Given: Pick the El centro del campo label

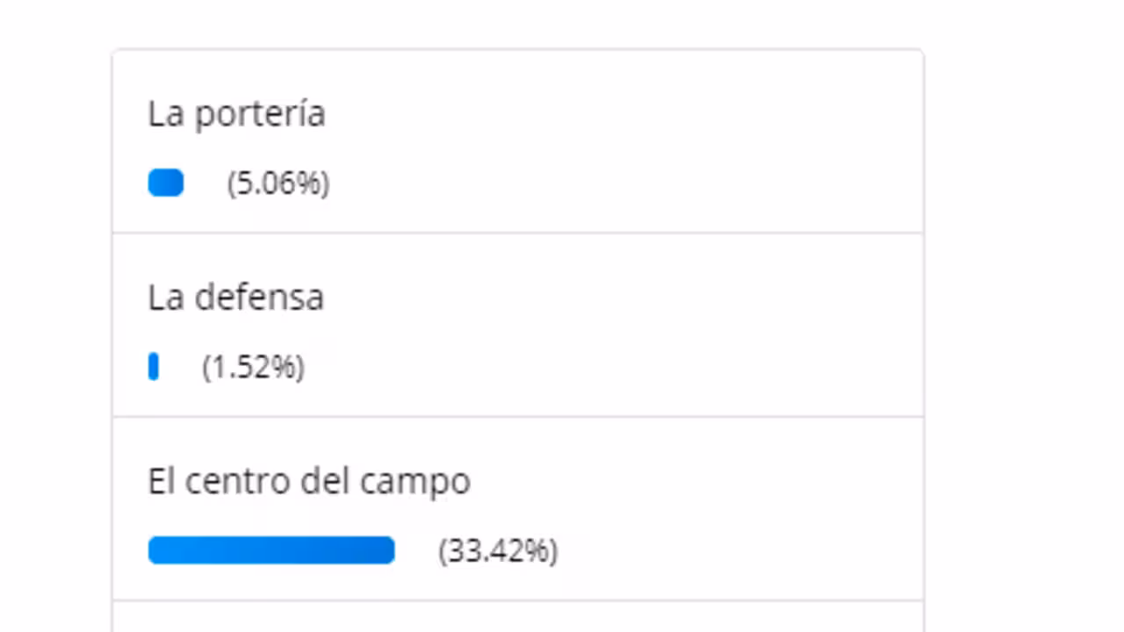Looking at the screenshot, I should click(309, 481).
